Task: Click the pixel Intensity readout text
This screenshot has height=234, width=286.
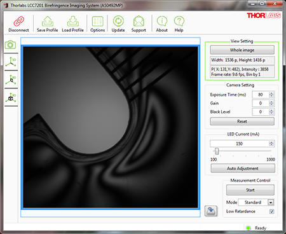Action: point(240,69)
